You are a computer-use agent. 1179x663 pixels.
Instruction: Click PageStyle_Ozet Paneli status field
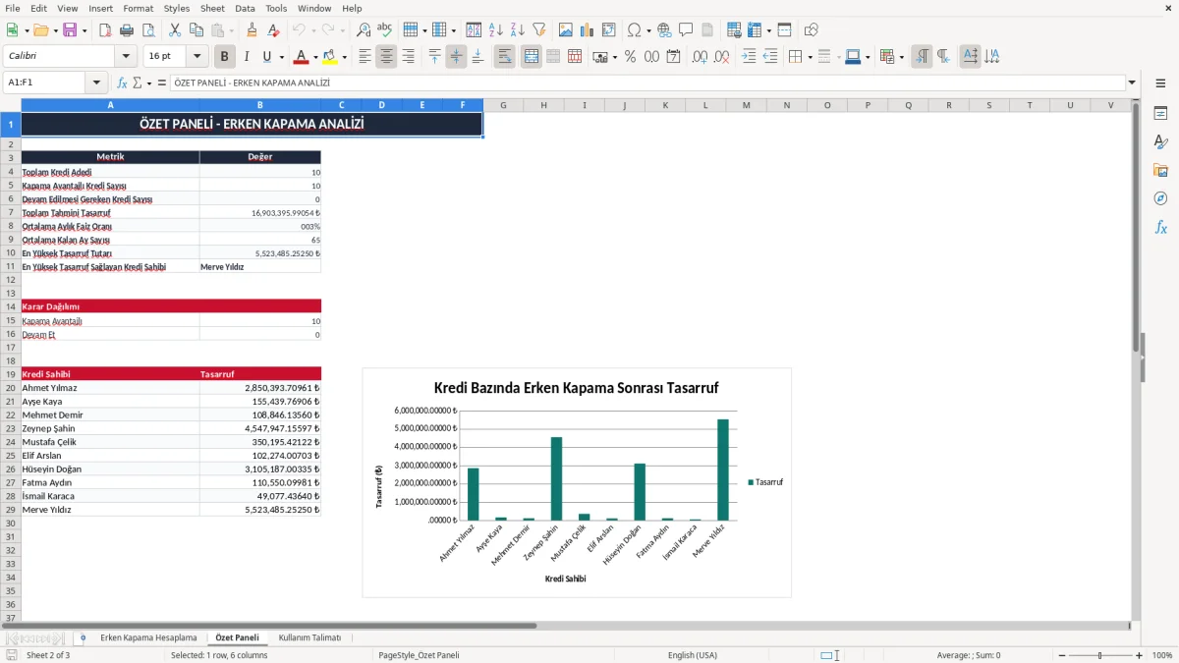pos(419,655)
